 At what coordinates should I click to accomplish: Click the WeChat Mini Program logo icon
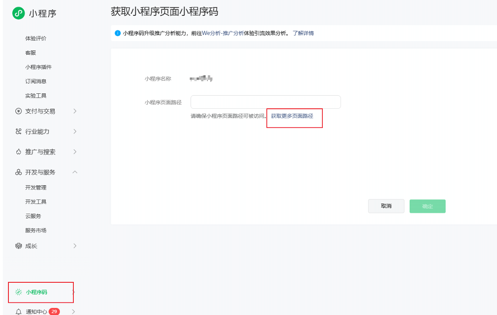[18, 13]
